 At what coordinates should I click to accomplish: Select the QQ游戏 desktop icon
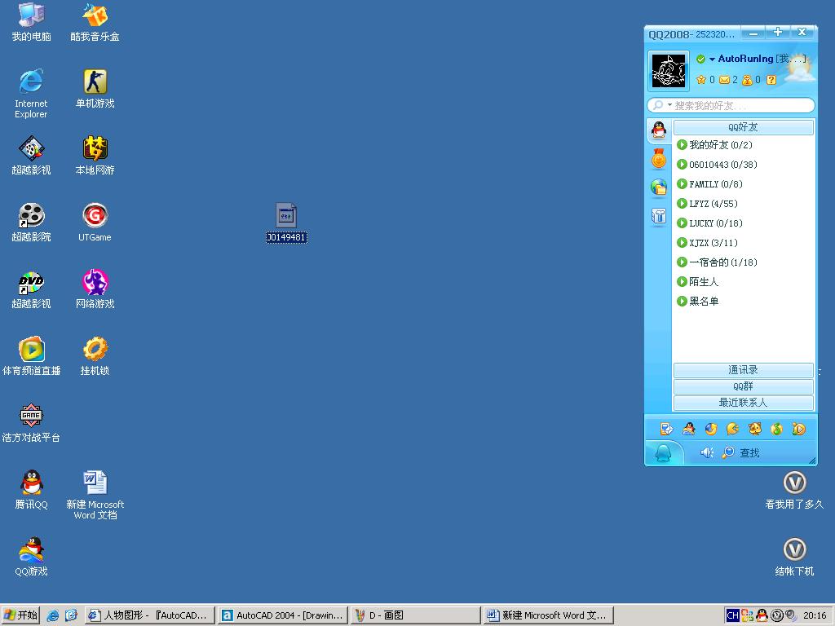tap(32, 557)
